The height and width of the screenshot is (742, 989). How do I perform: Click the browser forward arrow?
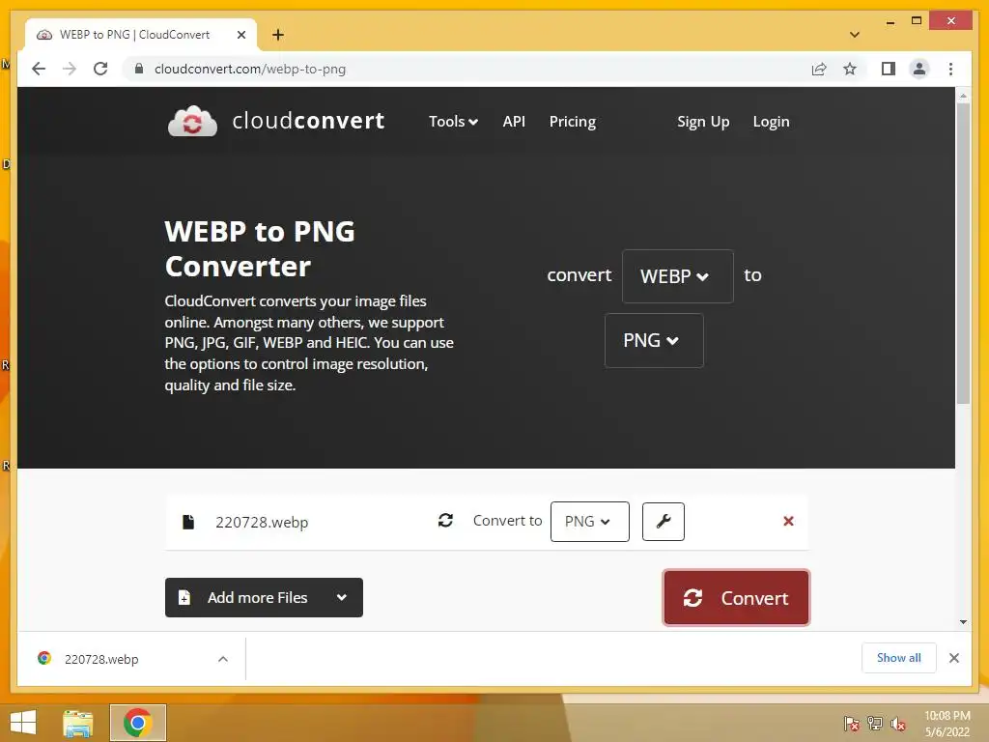click(70, 69)
